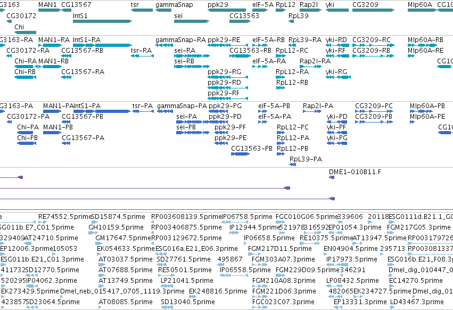Select protein IntS1-PA
453x310 pixels.
click(102, 111)
